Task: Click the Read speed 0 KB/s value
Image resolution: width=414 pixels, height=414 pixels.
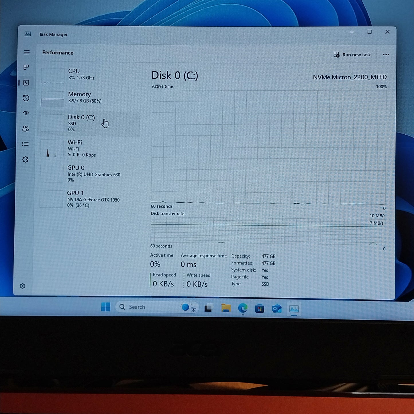Action: pos(163,284)
